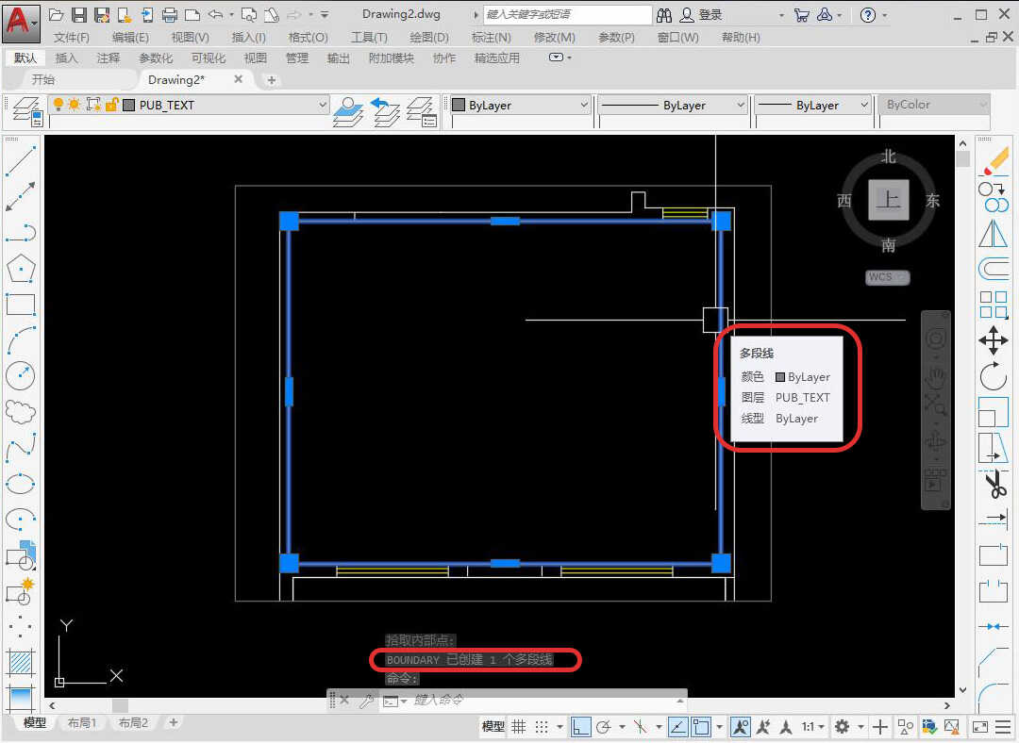Toggle snap mode dots in status bar
Viewport: 1019px width, 743px height.
542,727
